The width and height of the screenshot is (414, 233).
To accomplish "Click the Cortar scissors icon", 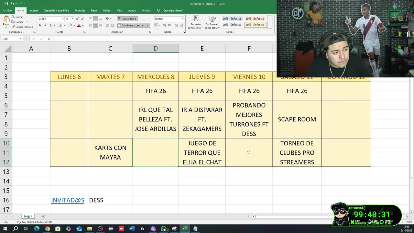I will (x=13, y=17).
